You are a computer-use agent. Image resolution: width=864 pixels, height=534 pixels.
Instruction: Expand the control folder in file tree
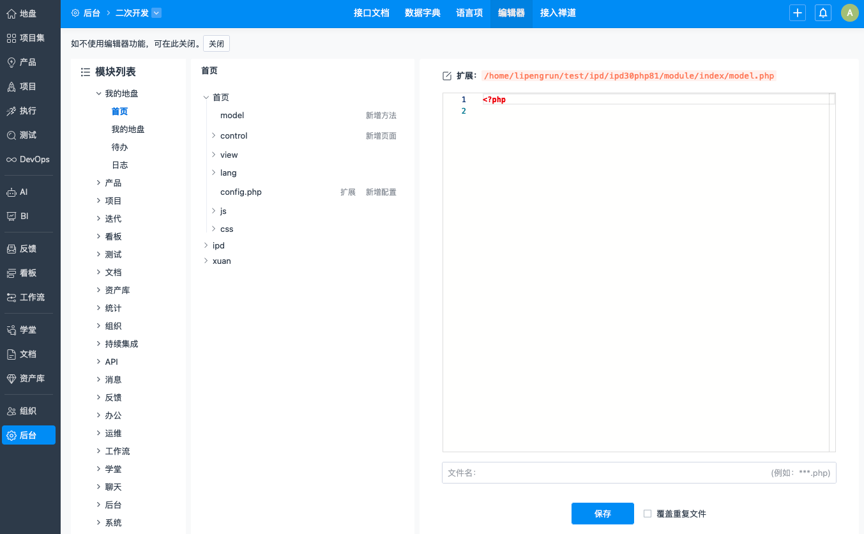(214, 136)
